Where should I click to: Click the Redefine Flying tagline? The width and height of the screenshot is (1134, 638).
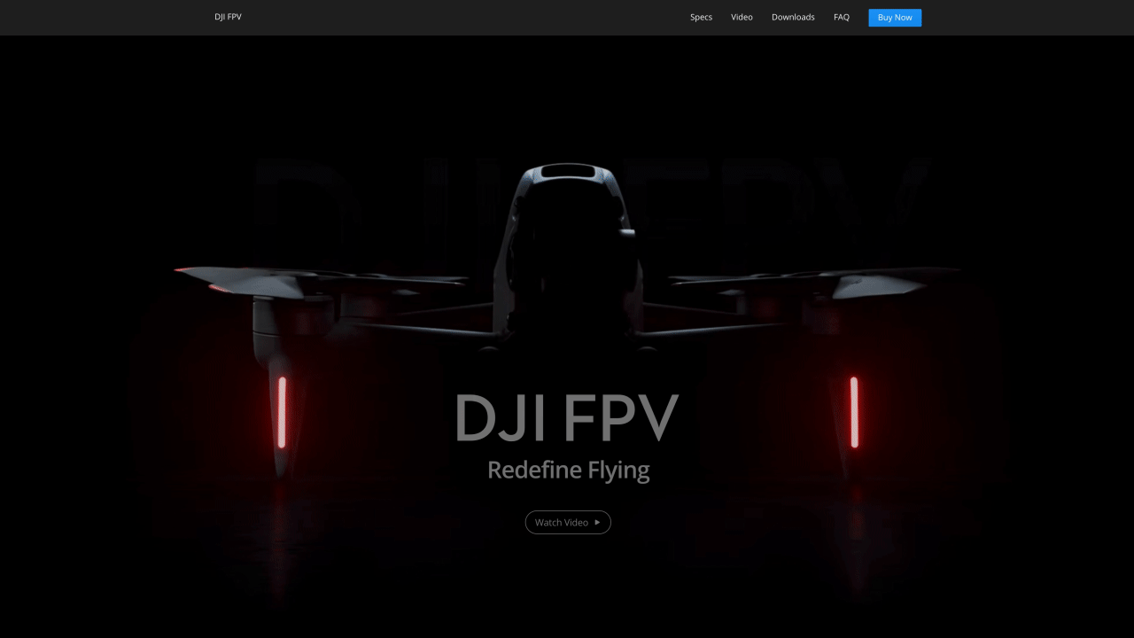pos(569,471)
